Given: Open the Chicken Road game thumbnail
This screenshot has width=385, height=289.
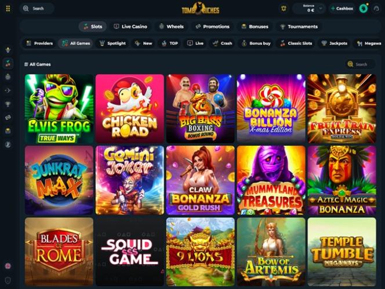Looking at the screenshot, I should (x=130, y=108).
